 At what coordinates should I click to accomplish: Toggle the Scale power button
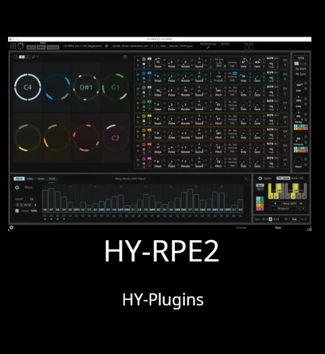pos(260,178)
